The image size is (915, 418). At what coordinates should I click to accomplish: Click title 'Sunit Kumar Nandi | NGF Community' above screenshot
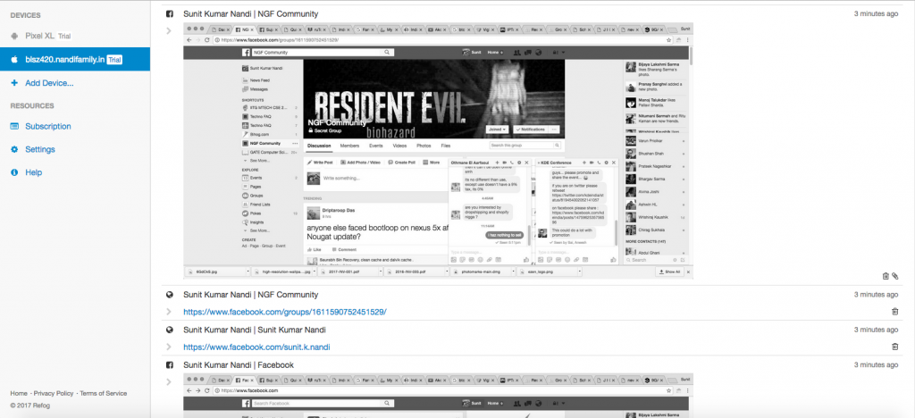pos(251,14)
